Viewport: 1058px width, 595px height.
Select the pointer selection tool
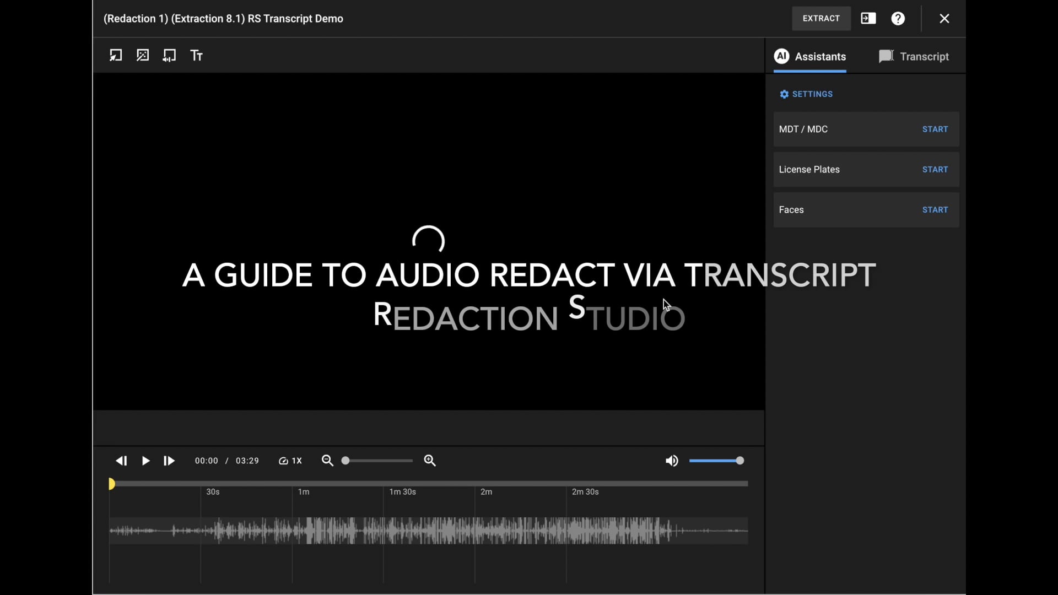click(116, 55)
